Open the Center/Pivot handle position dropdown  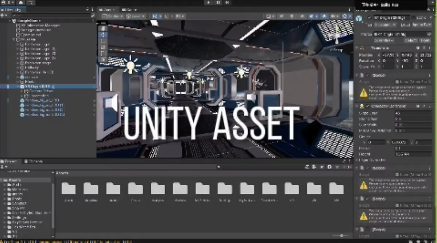point(112,16)
